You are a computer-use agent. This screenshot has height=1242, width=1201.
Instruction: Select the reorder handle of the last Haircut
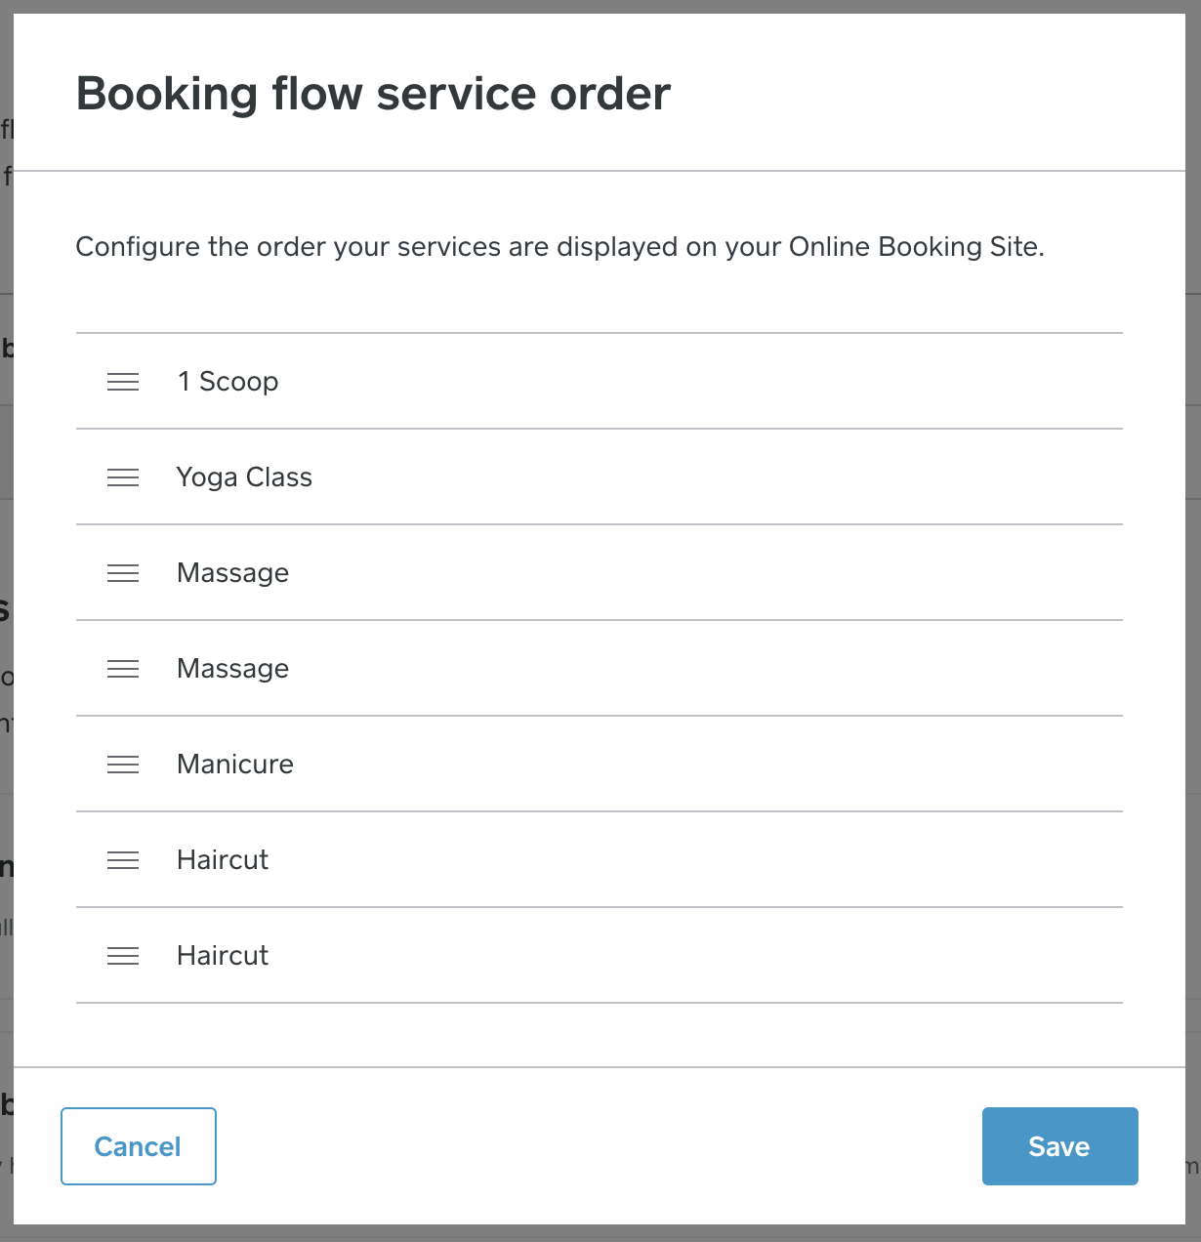click(123, 956)
